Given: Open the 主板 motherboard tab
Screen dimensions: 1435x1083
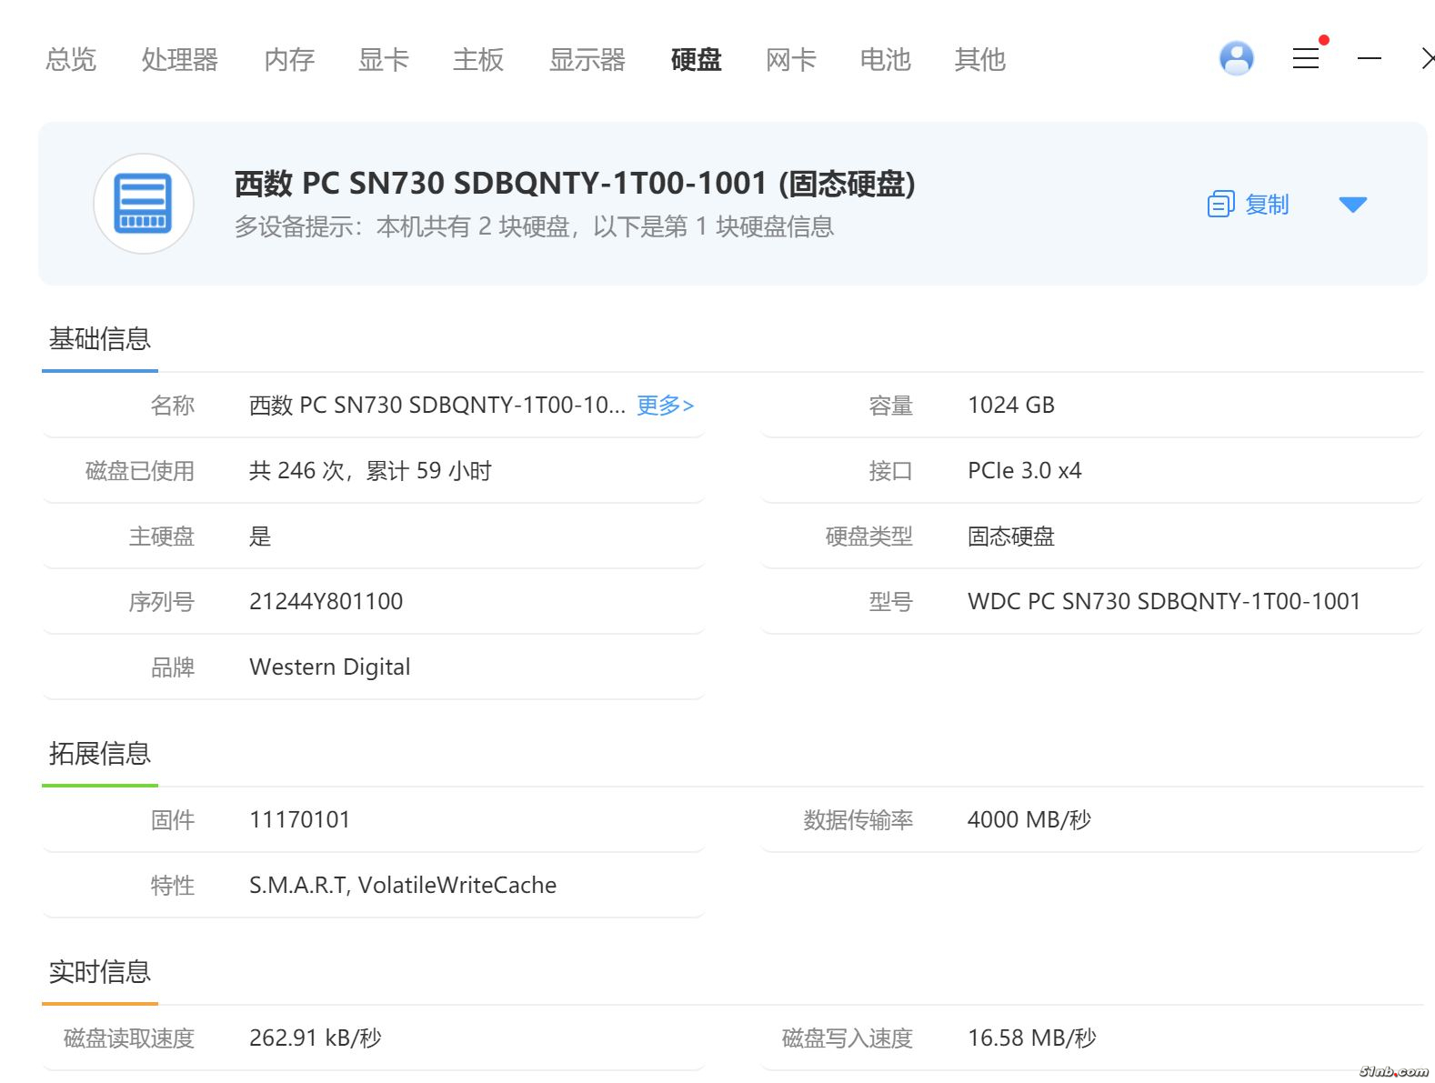Looking at the screenshot, I should 477,60.
